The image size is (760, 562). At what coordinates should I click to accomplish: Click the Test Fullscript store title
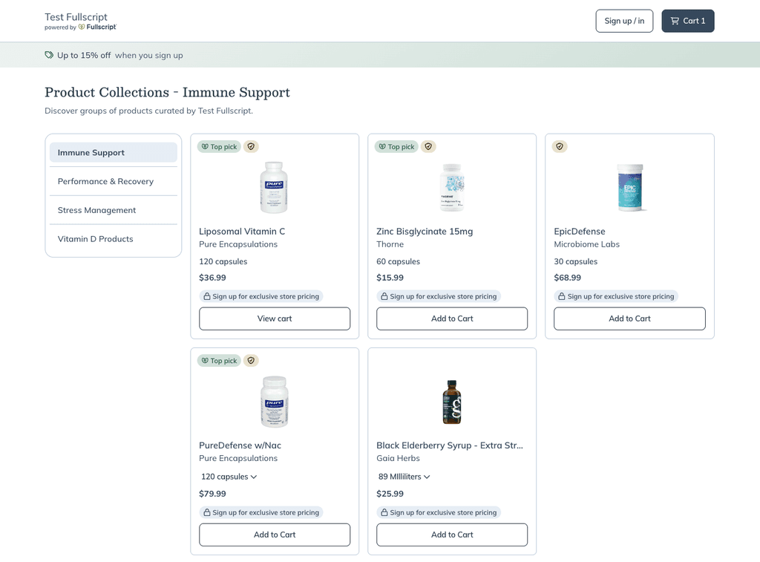pos(76,17)
